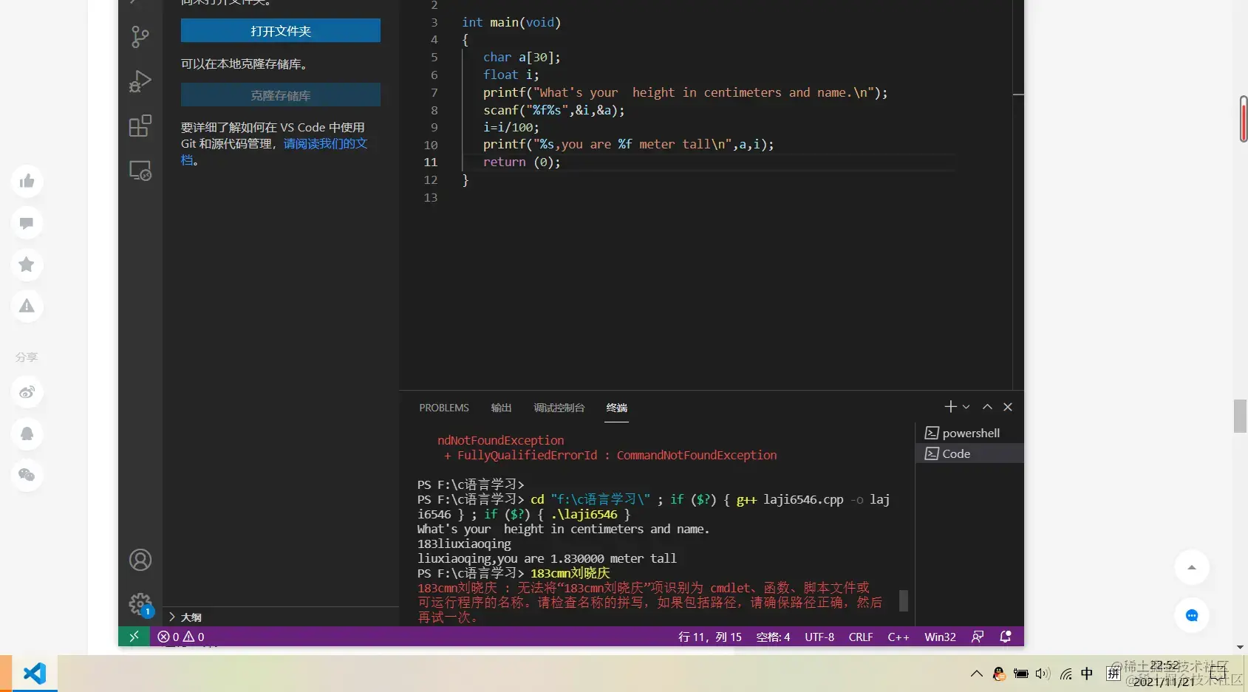Open the Run and Debug view icon

click(140, 81)
